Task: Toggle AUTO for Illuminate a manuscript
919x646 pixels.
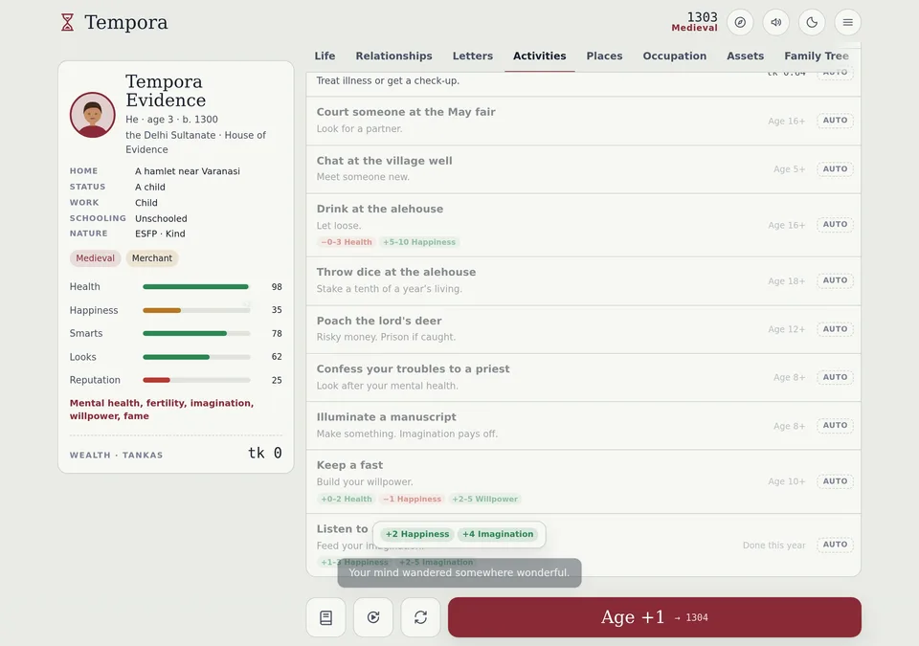Action: pos(835,425)
